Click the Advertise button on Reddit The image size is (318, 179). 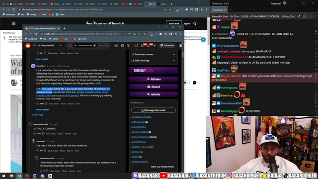pyautogui.click(x=167, y=45)
